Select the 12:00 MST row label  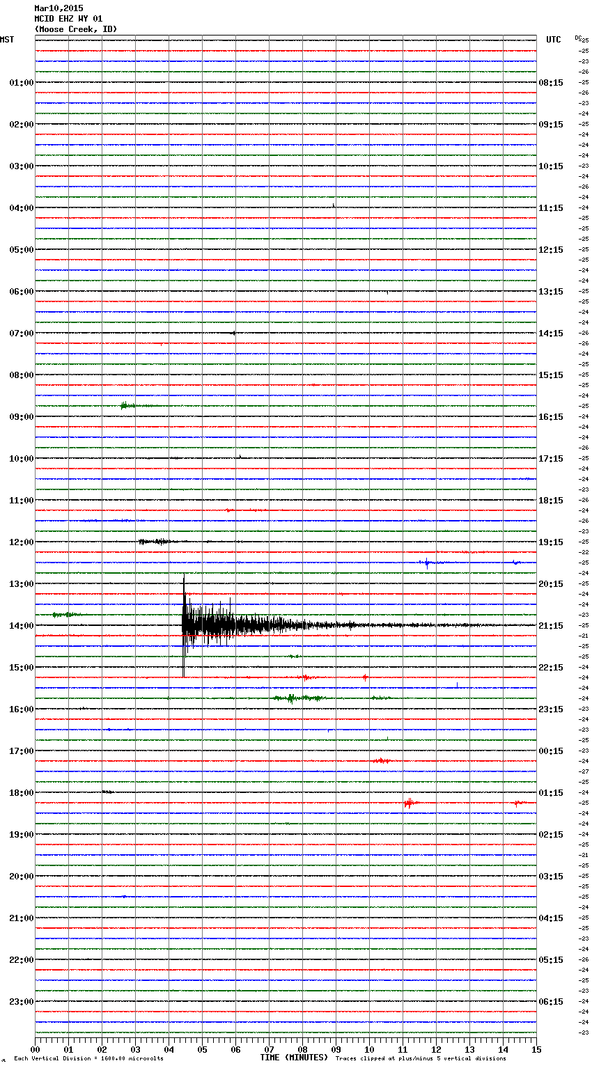click(x=21, y=542)
